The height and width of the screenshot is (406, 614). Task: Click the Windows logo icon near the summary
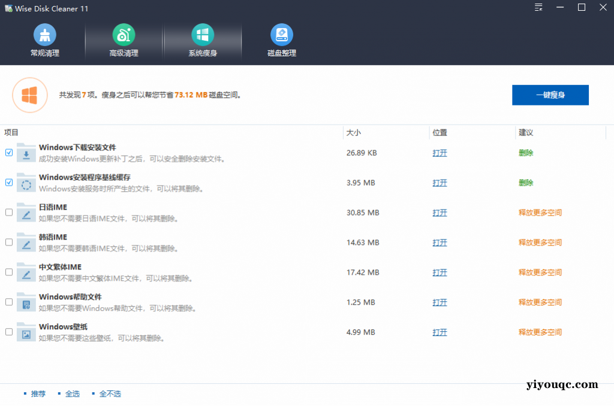pyautogui.click(x=30, y=95)
